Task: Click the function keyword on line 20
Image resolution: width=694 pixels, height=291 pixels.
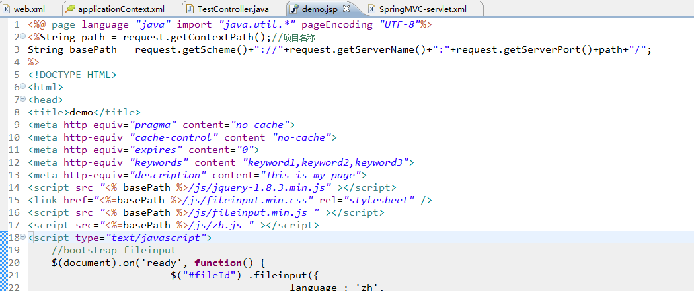Action: [217, 263]
